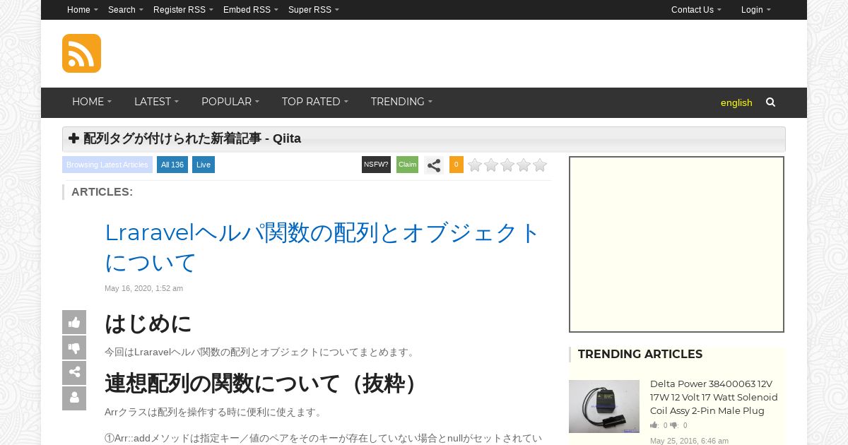Click the May 25, 2016 trending date
Screen dimensions: 848x445
click(689, 441)
